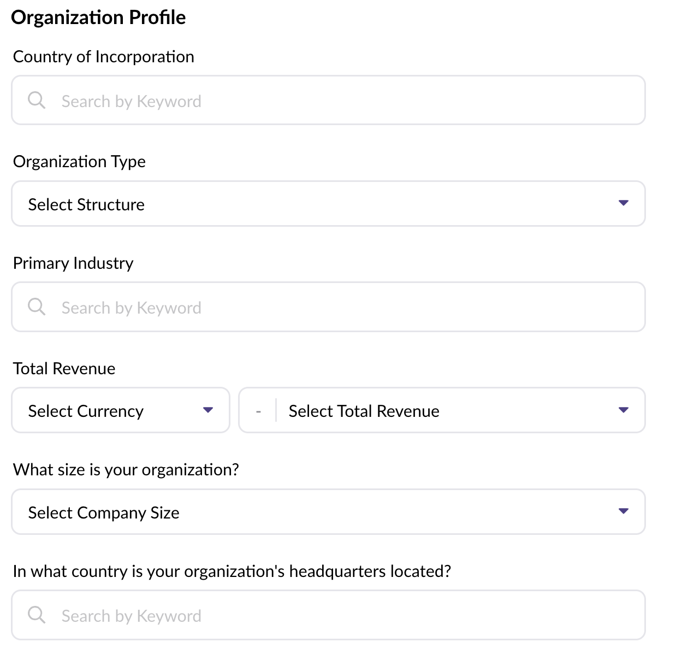This screenshot has width=676, height=660.
Task: Click the arrow icon beside Select Structure
Action: pos(624,203)
